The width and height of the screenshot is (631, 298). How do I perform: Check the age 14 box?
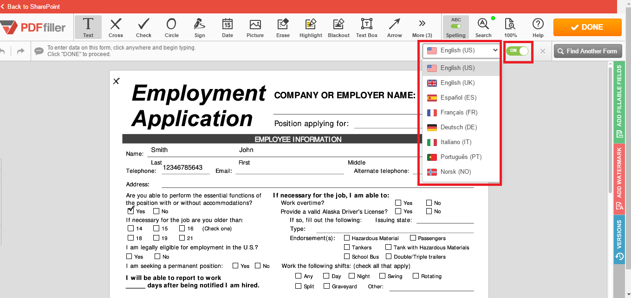(x=130, y=228)
